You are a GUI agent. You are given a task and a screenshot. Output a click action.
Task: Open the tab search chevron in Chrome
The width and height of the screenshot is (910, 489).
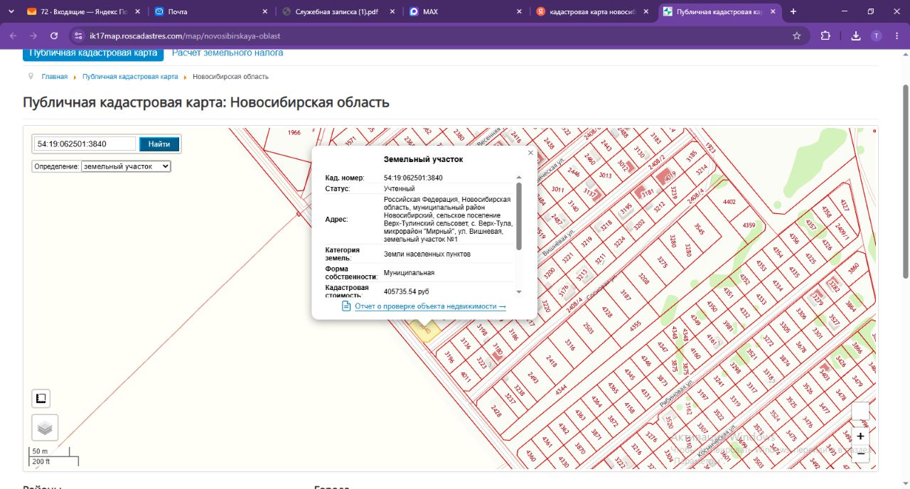click(x=11, y=11)
